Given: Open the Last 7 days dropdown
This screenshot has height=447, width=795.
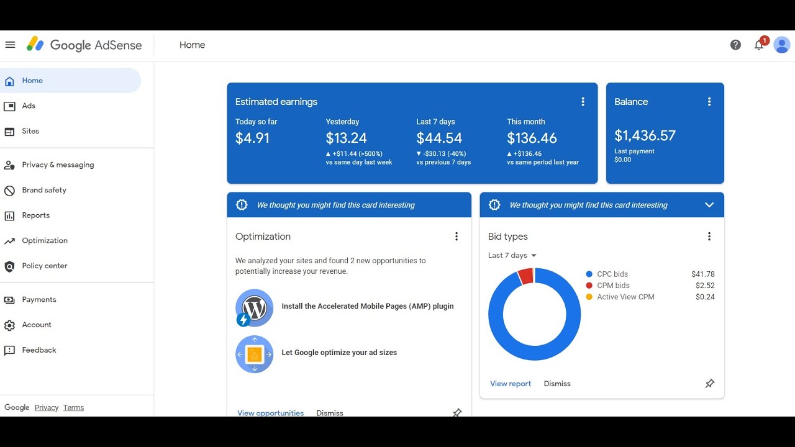Looking at the screenshot, I should 512,255.
